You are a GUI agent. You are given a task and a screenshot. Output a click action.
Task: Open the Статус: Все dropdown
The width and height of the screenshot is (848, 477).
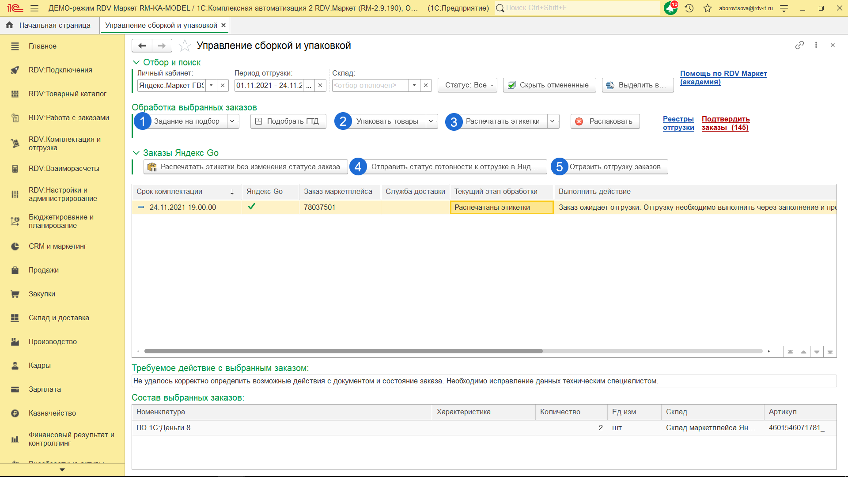pos(467,85)
